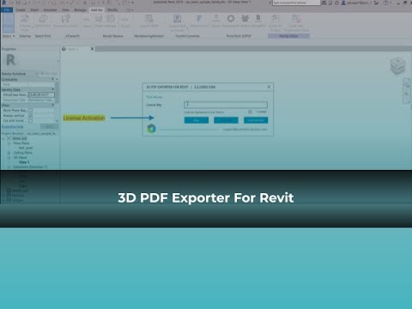Screen dimensions: 412x309
Task: Click the Model Review panel label
Action: [x=113, y=36]
